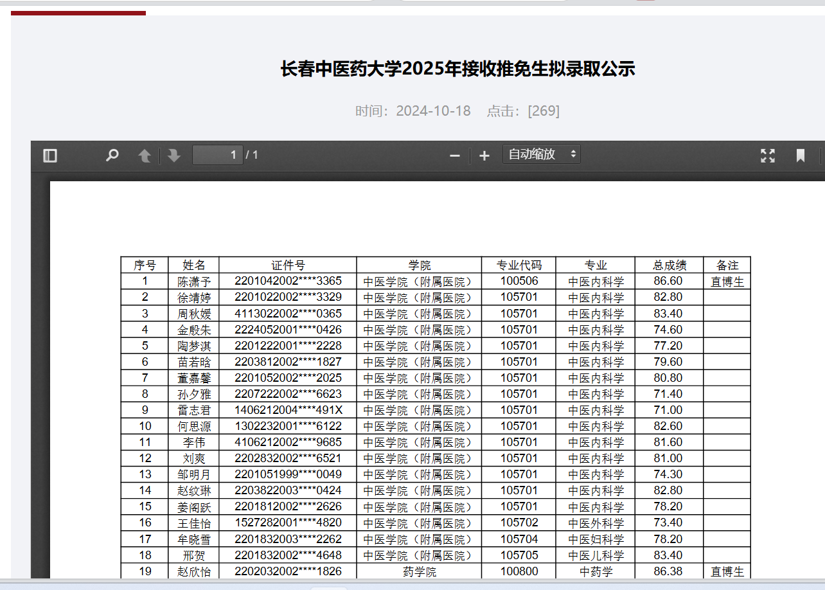Click the major 中药学
The width and height of the screenshot is (825, 590).
pyautogui.click(x=596, y=571)
